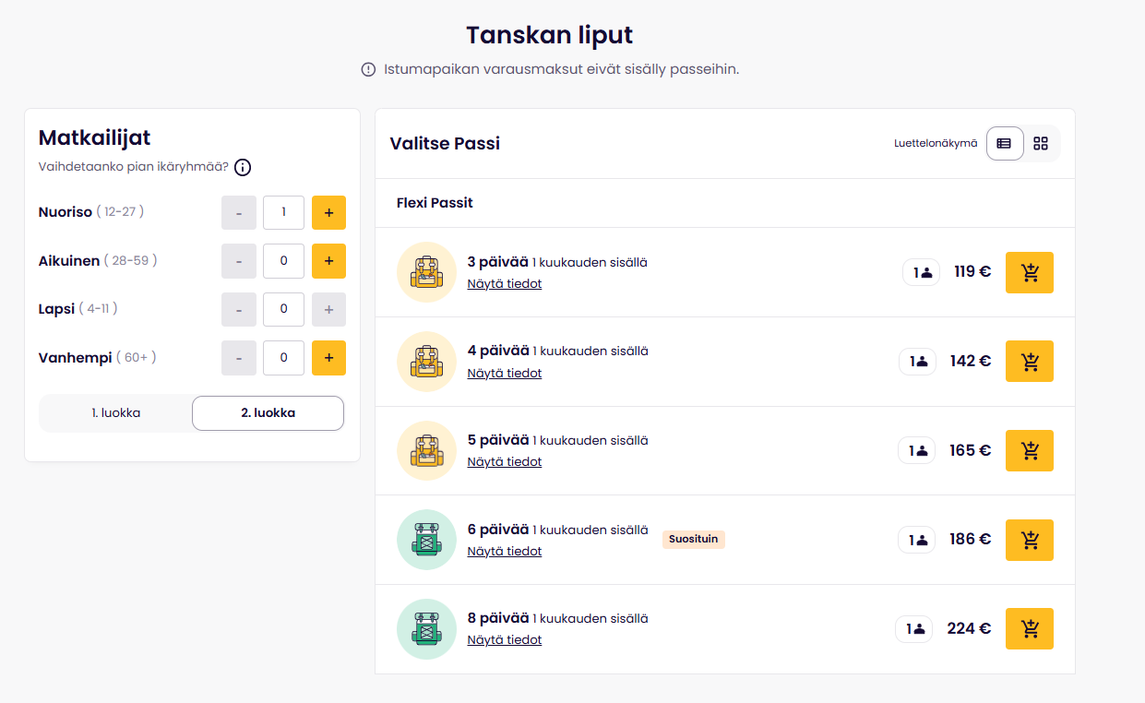1145x703 pixels.
Task: Switch to list view layout icon
Action: click(x=1004, y=143)
